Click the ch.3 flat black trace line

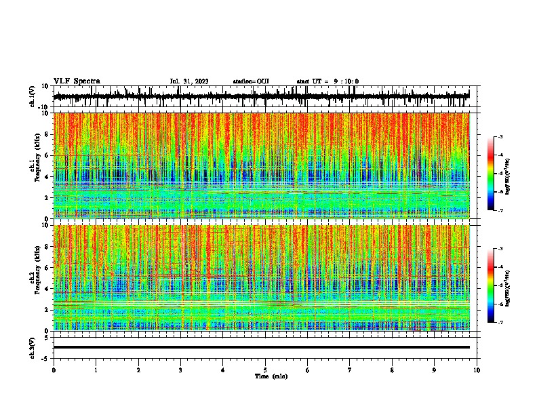click(x=261, y=347)
